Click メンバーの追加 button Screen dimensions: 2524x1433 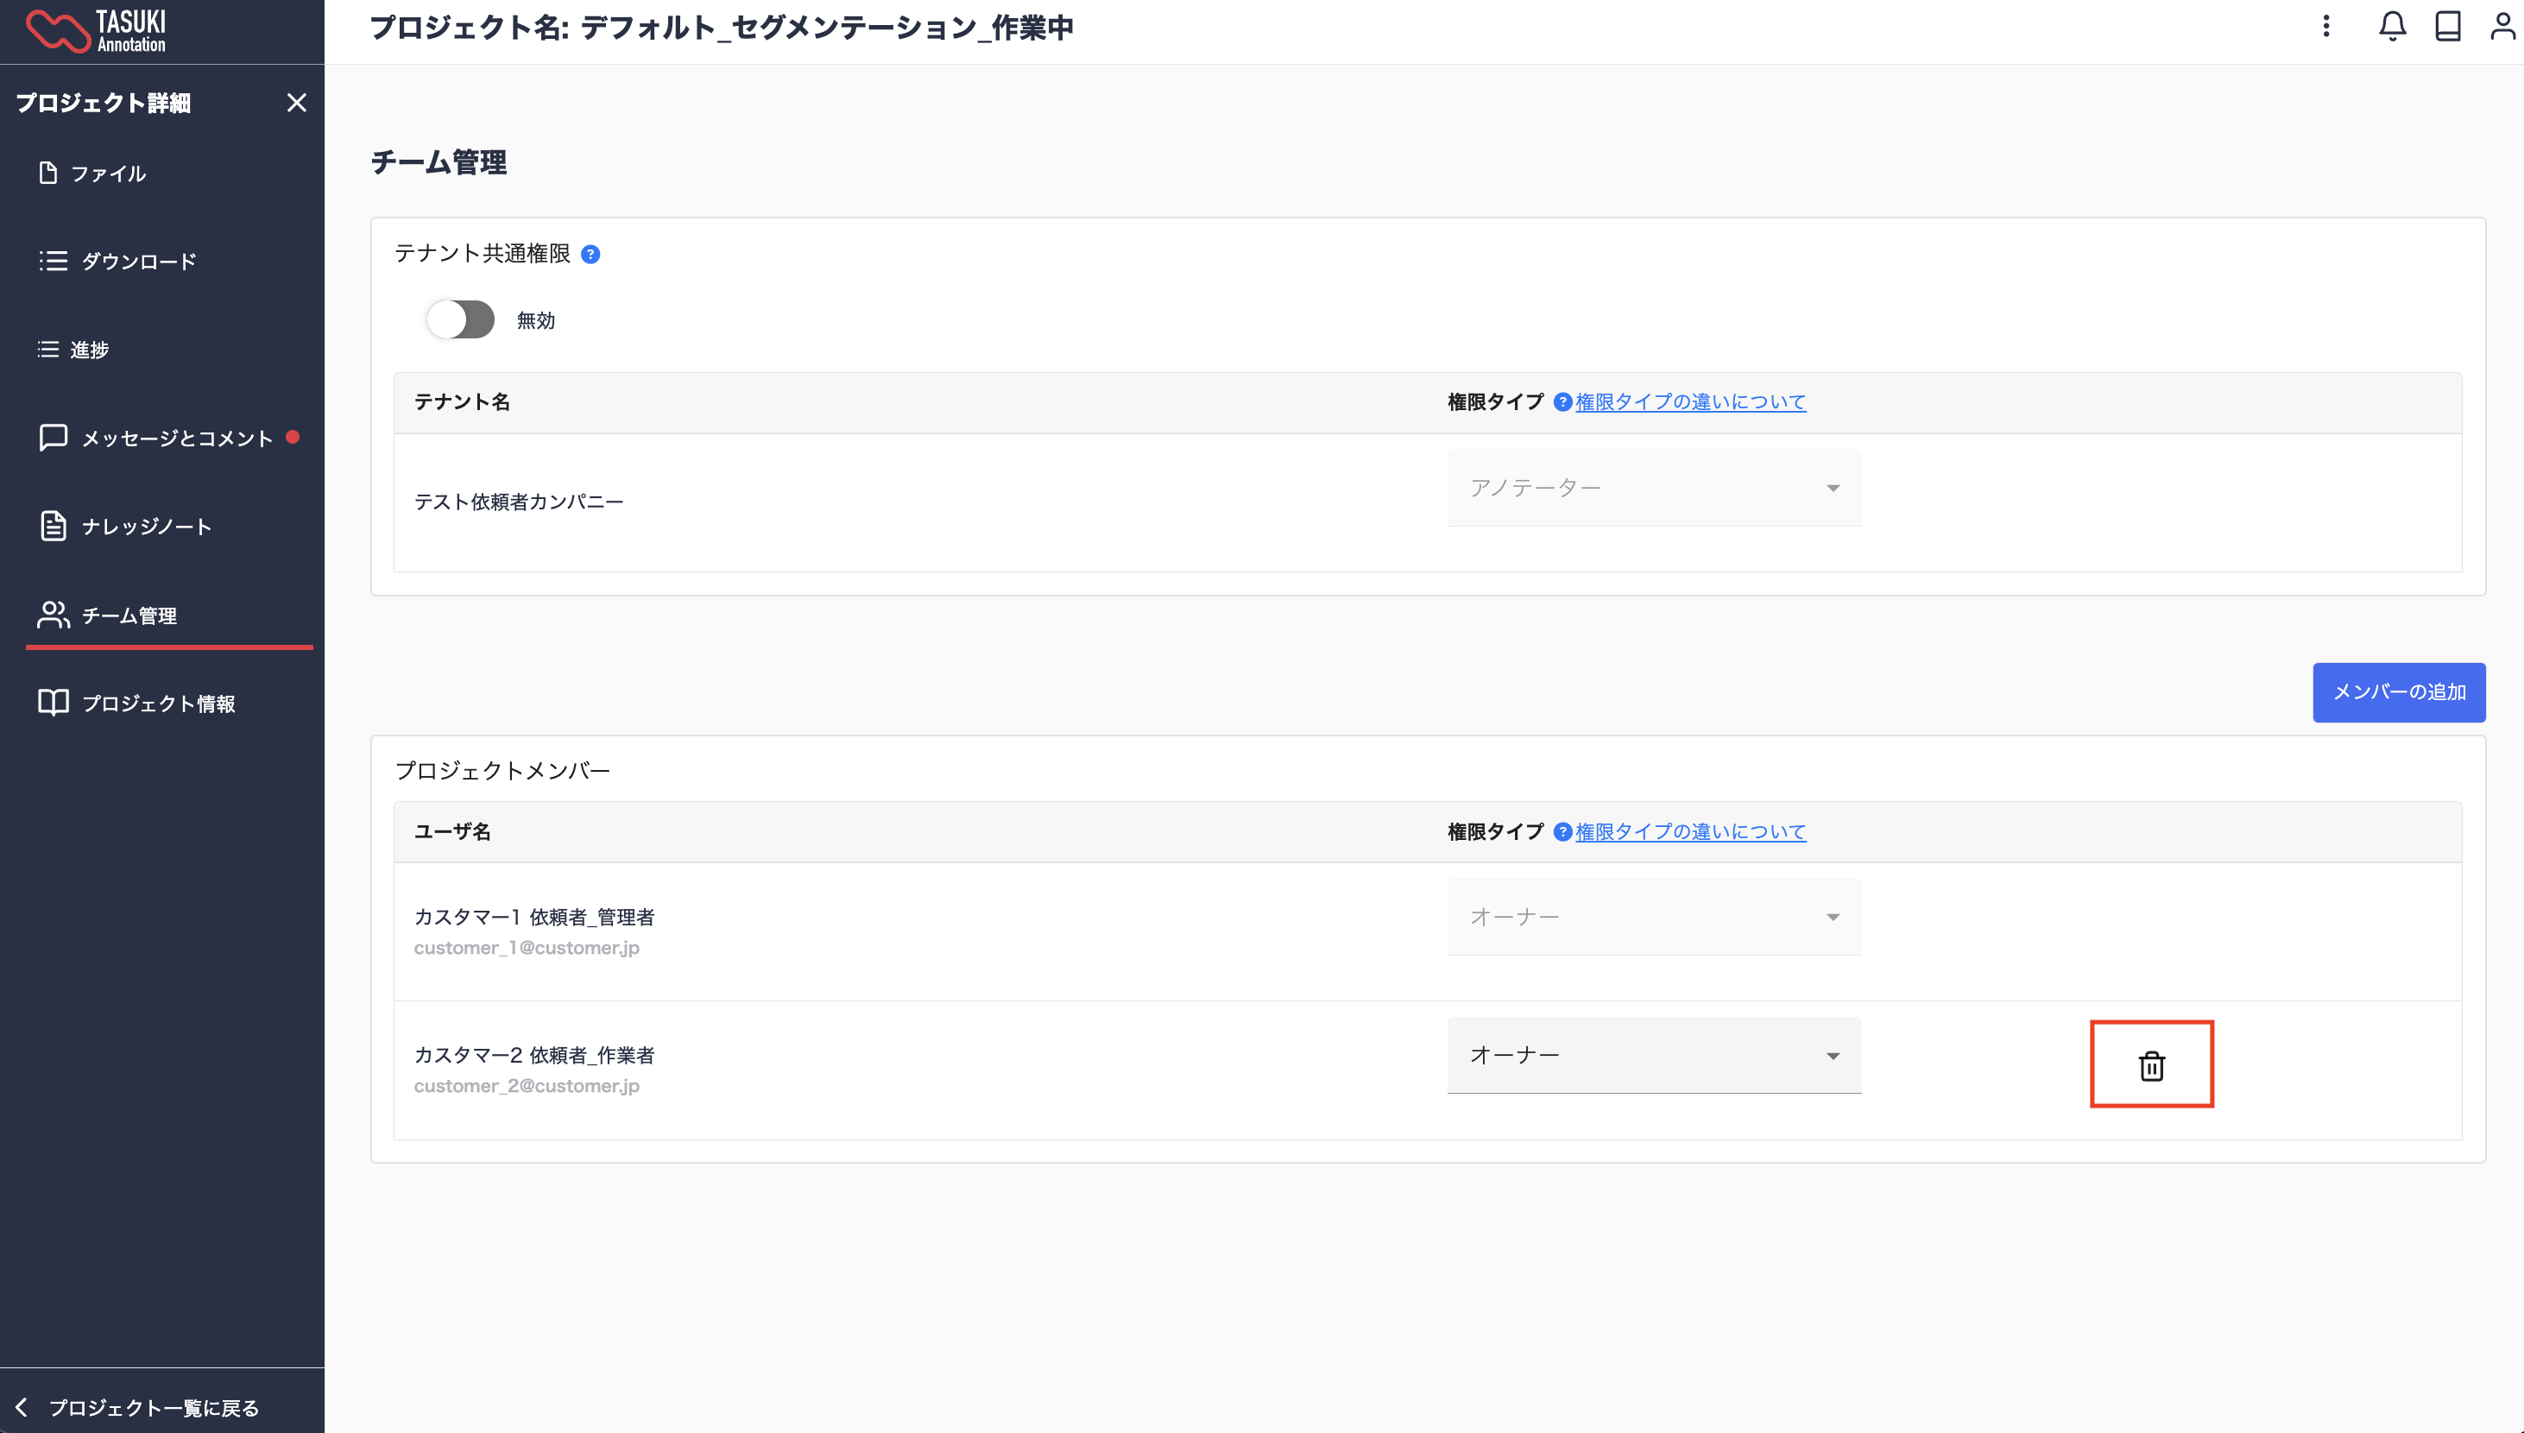pyautogui.click(x=2399, y=691)
